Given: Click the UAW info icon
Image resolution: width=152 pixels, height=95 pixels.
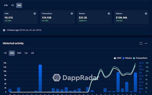Looking at the screenshot, I should tap(35, 14).
